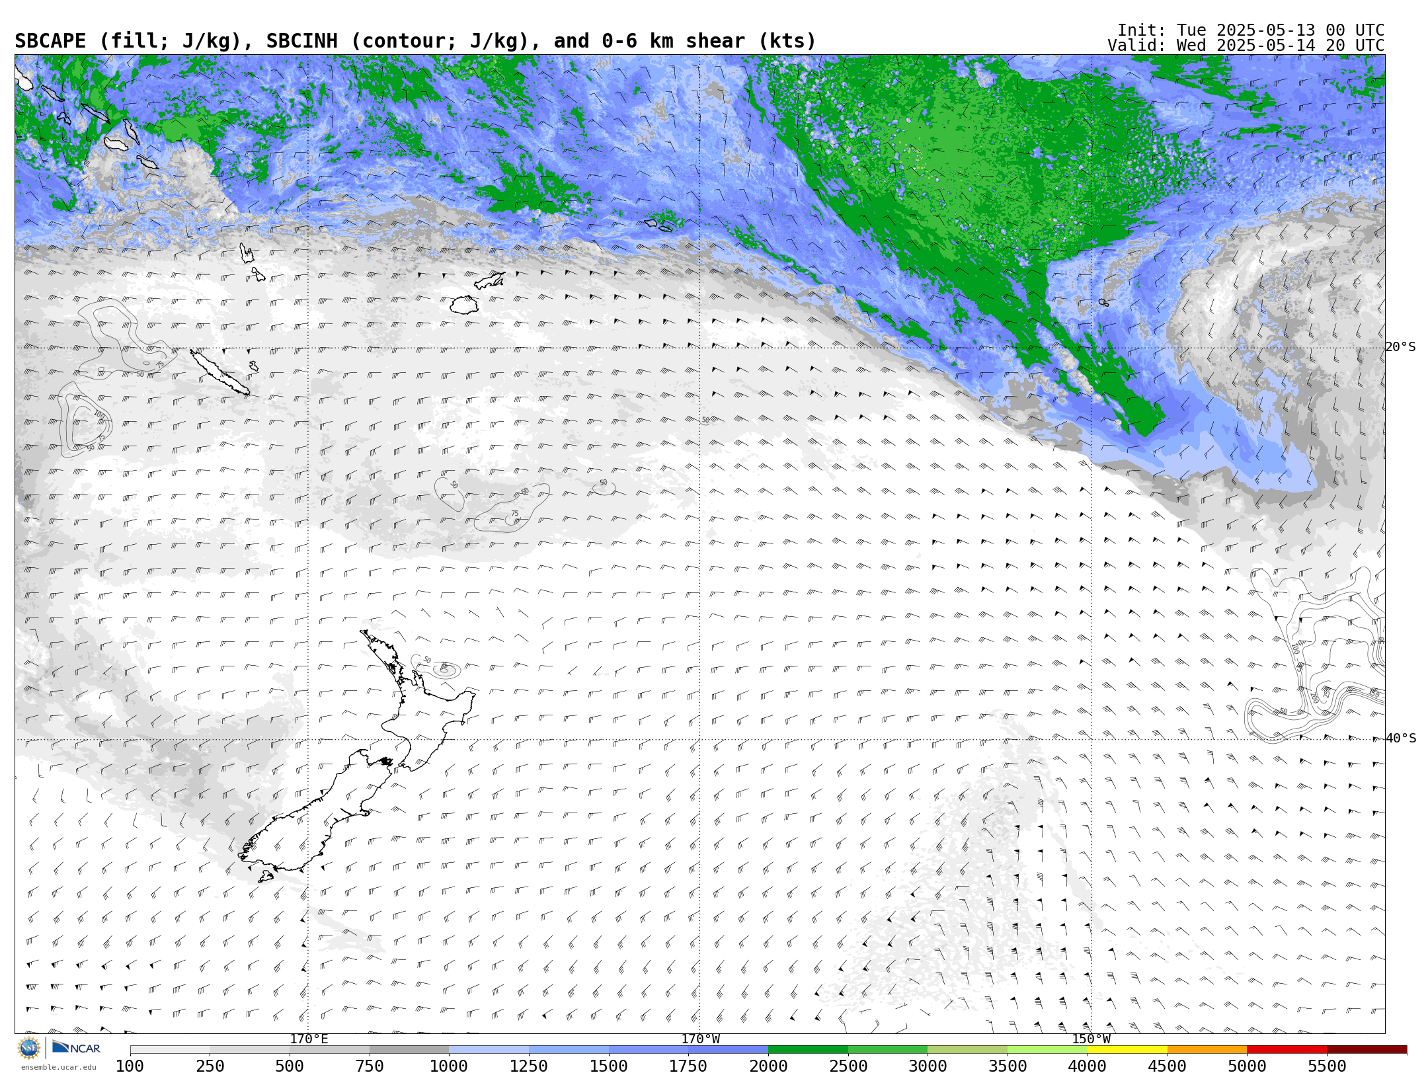Viewport: 1428px width, 1075px height.
Task: Click the 40°S latitude label
Action: [1401, 738]
